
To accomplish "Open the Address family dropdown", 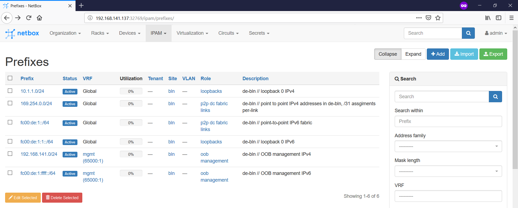I will pos(448,146).
